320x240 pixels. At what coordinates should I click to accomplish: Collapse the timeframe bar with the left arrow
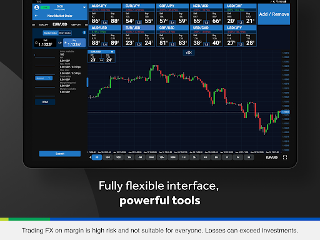90,157
